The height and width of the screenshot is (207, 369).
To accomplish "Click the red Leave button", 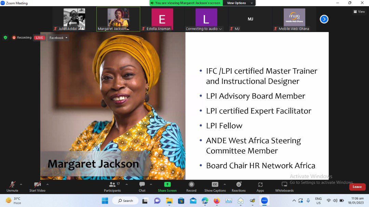I will 357,187.
